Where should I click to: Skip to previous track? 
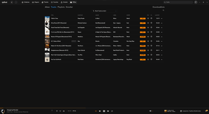pos(100,111)
